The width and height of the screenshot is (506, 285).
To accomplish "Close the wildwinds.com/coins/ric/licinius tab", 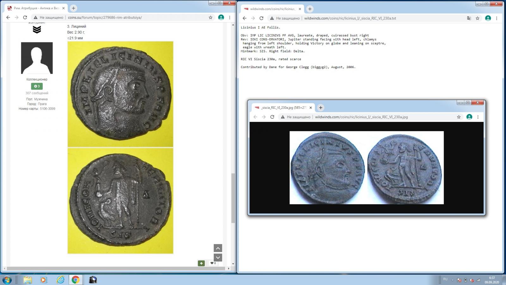I will (x=300, y=9).
